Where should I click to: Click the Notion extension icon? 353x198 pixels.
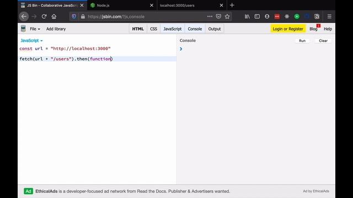pos(317,16)
